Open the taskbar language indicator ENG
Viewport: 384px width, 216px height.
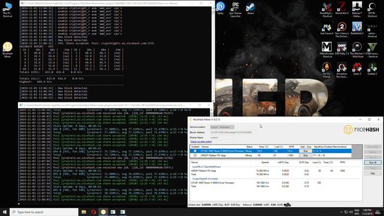(357, 212)
